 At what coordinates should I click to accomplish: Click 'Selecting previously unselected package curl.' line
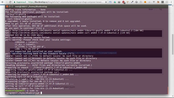click(x=33, y=72)
